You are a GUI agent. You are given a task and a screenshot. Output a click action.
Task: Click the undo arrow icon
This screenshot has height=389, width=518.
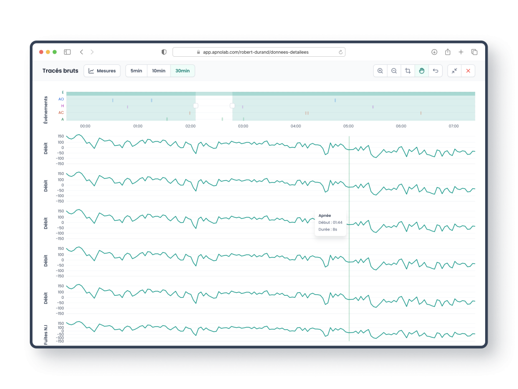[435, 71]
